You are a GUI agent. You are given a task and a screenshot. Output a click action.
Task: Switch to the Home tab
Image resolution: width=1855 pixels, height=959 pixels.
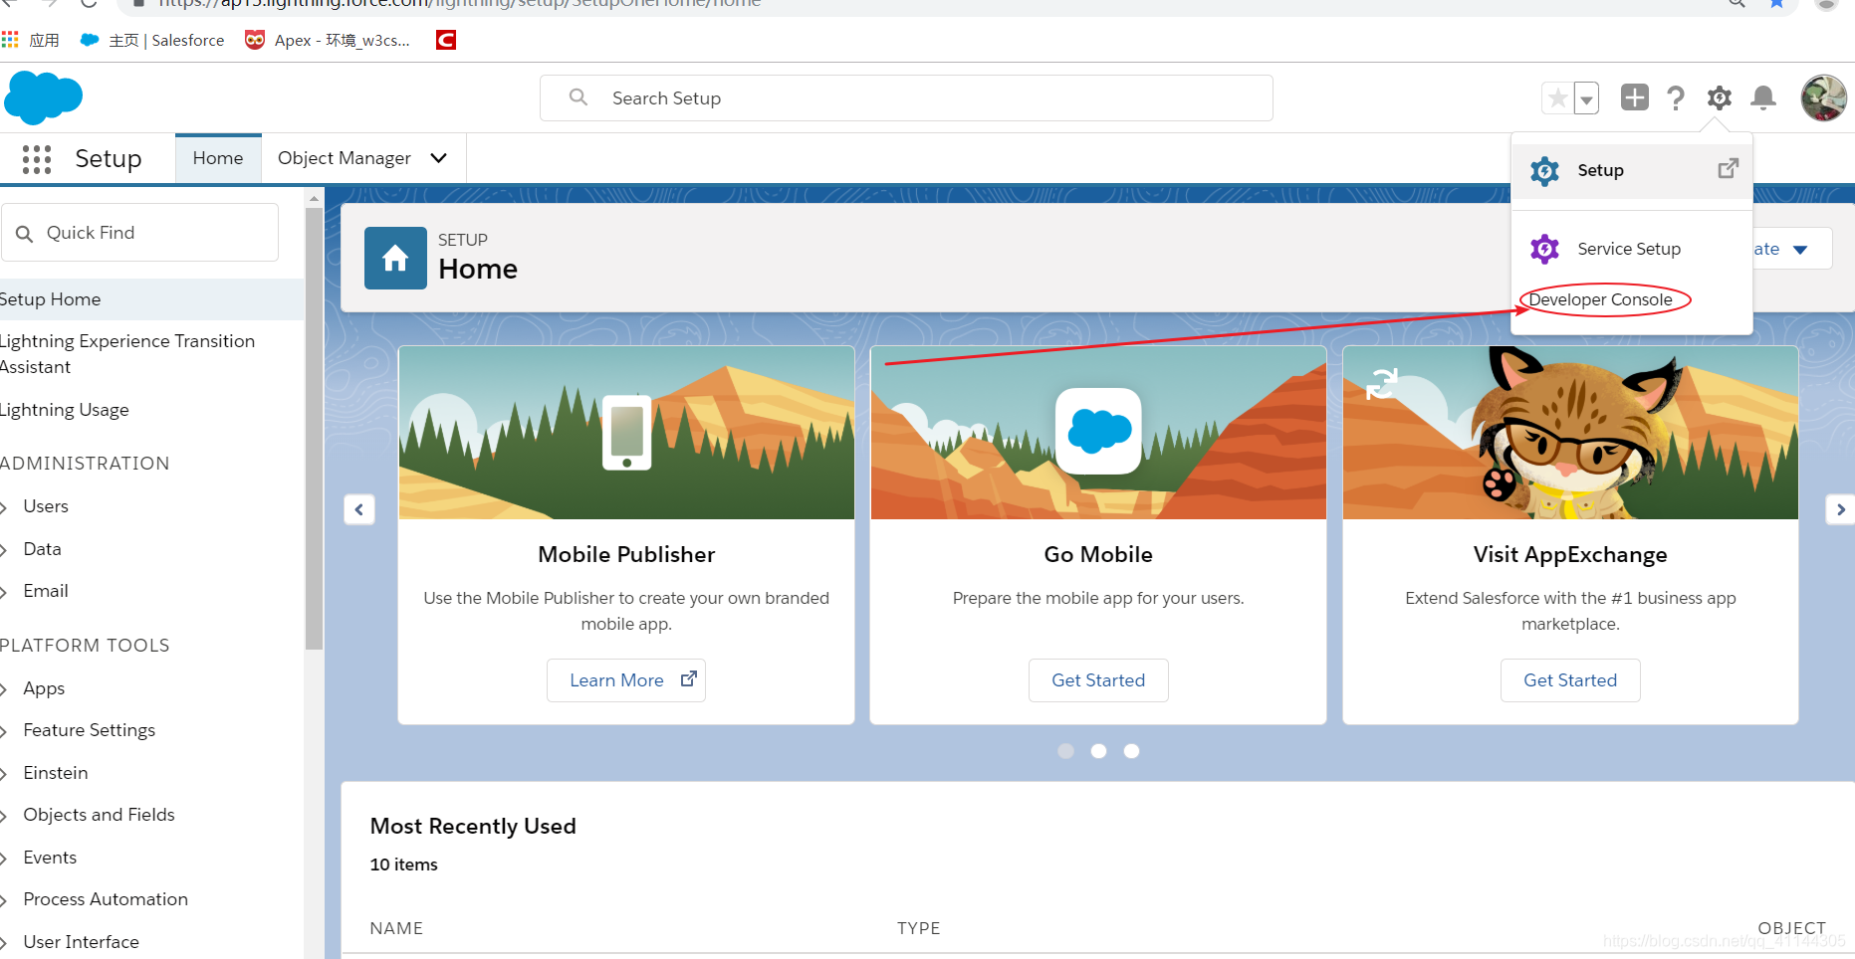click(x=218, y=158)
